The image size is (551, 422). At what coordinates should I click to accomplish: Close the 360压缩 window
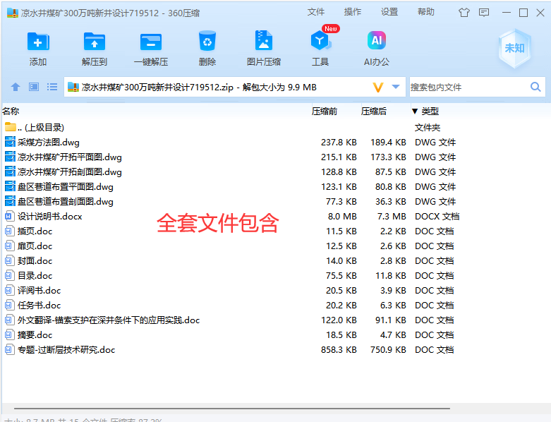(x=540, y=13)
